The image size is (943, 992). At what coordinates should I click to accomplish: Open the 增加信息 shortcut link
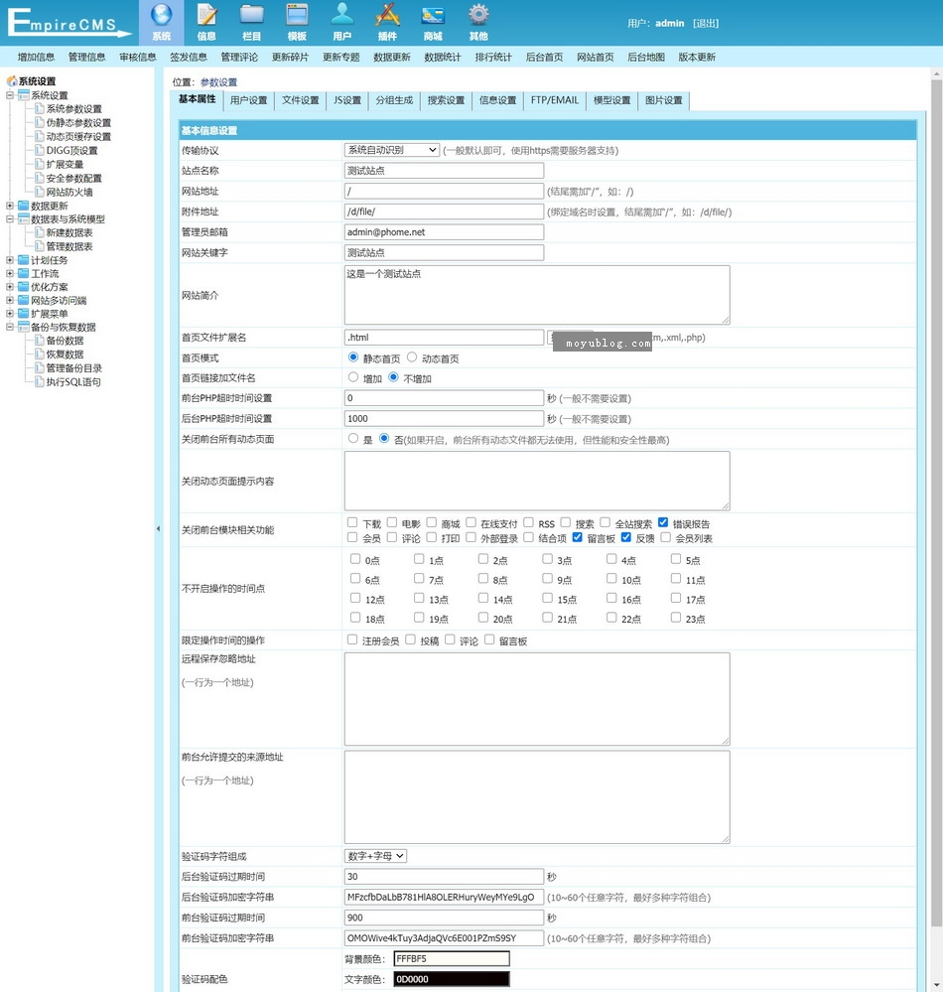click(36, 57)
